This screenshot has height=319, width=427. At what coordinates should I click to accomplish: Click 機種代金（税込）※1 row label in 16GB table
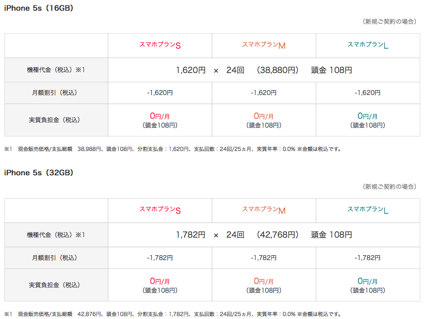point(56,70)
